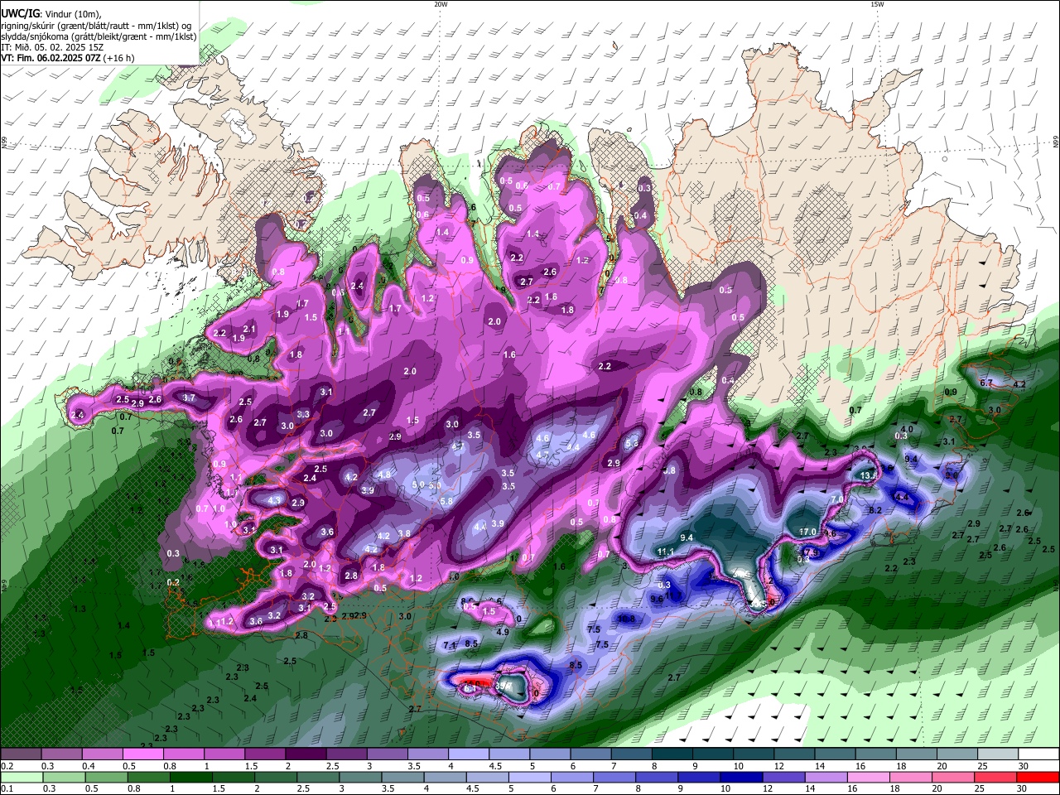The image size is (1060, 795).
Task: Click the '5.3' precipitation value
Action: [632, 444]
